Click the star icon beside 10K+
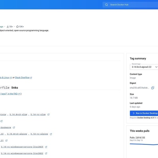 [17, 27]
